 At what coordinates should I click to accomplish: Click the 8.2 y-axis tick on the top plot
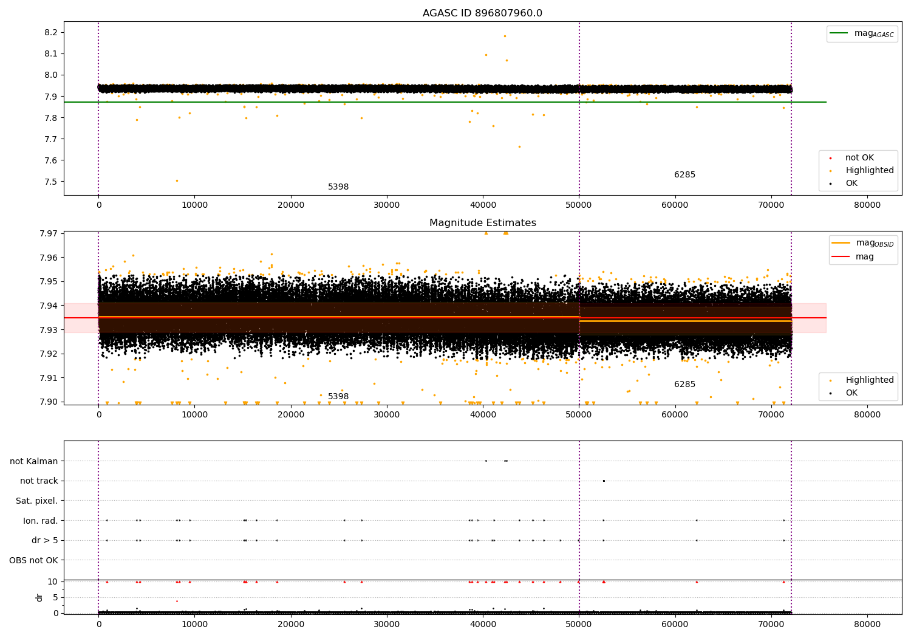pos(51,32)
